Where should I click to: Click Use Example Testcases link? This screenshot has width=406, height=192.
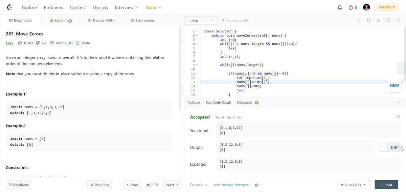coord(231,185)
